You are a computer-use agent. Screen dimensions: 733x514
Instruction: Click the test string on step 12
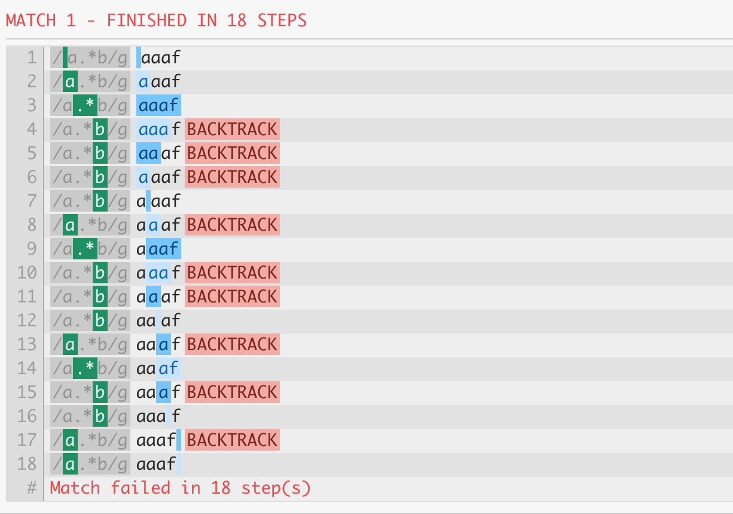click(158, 321)
